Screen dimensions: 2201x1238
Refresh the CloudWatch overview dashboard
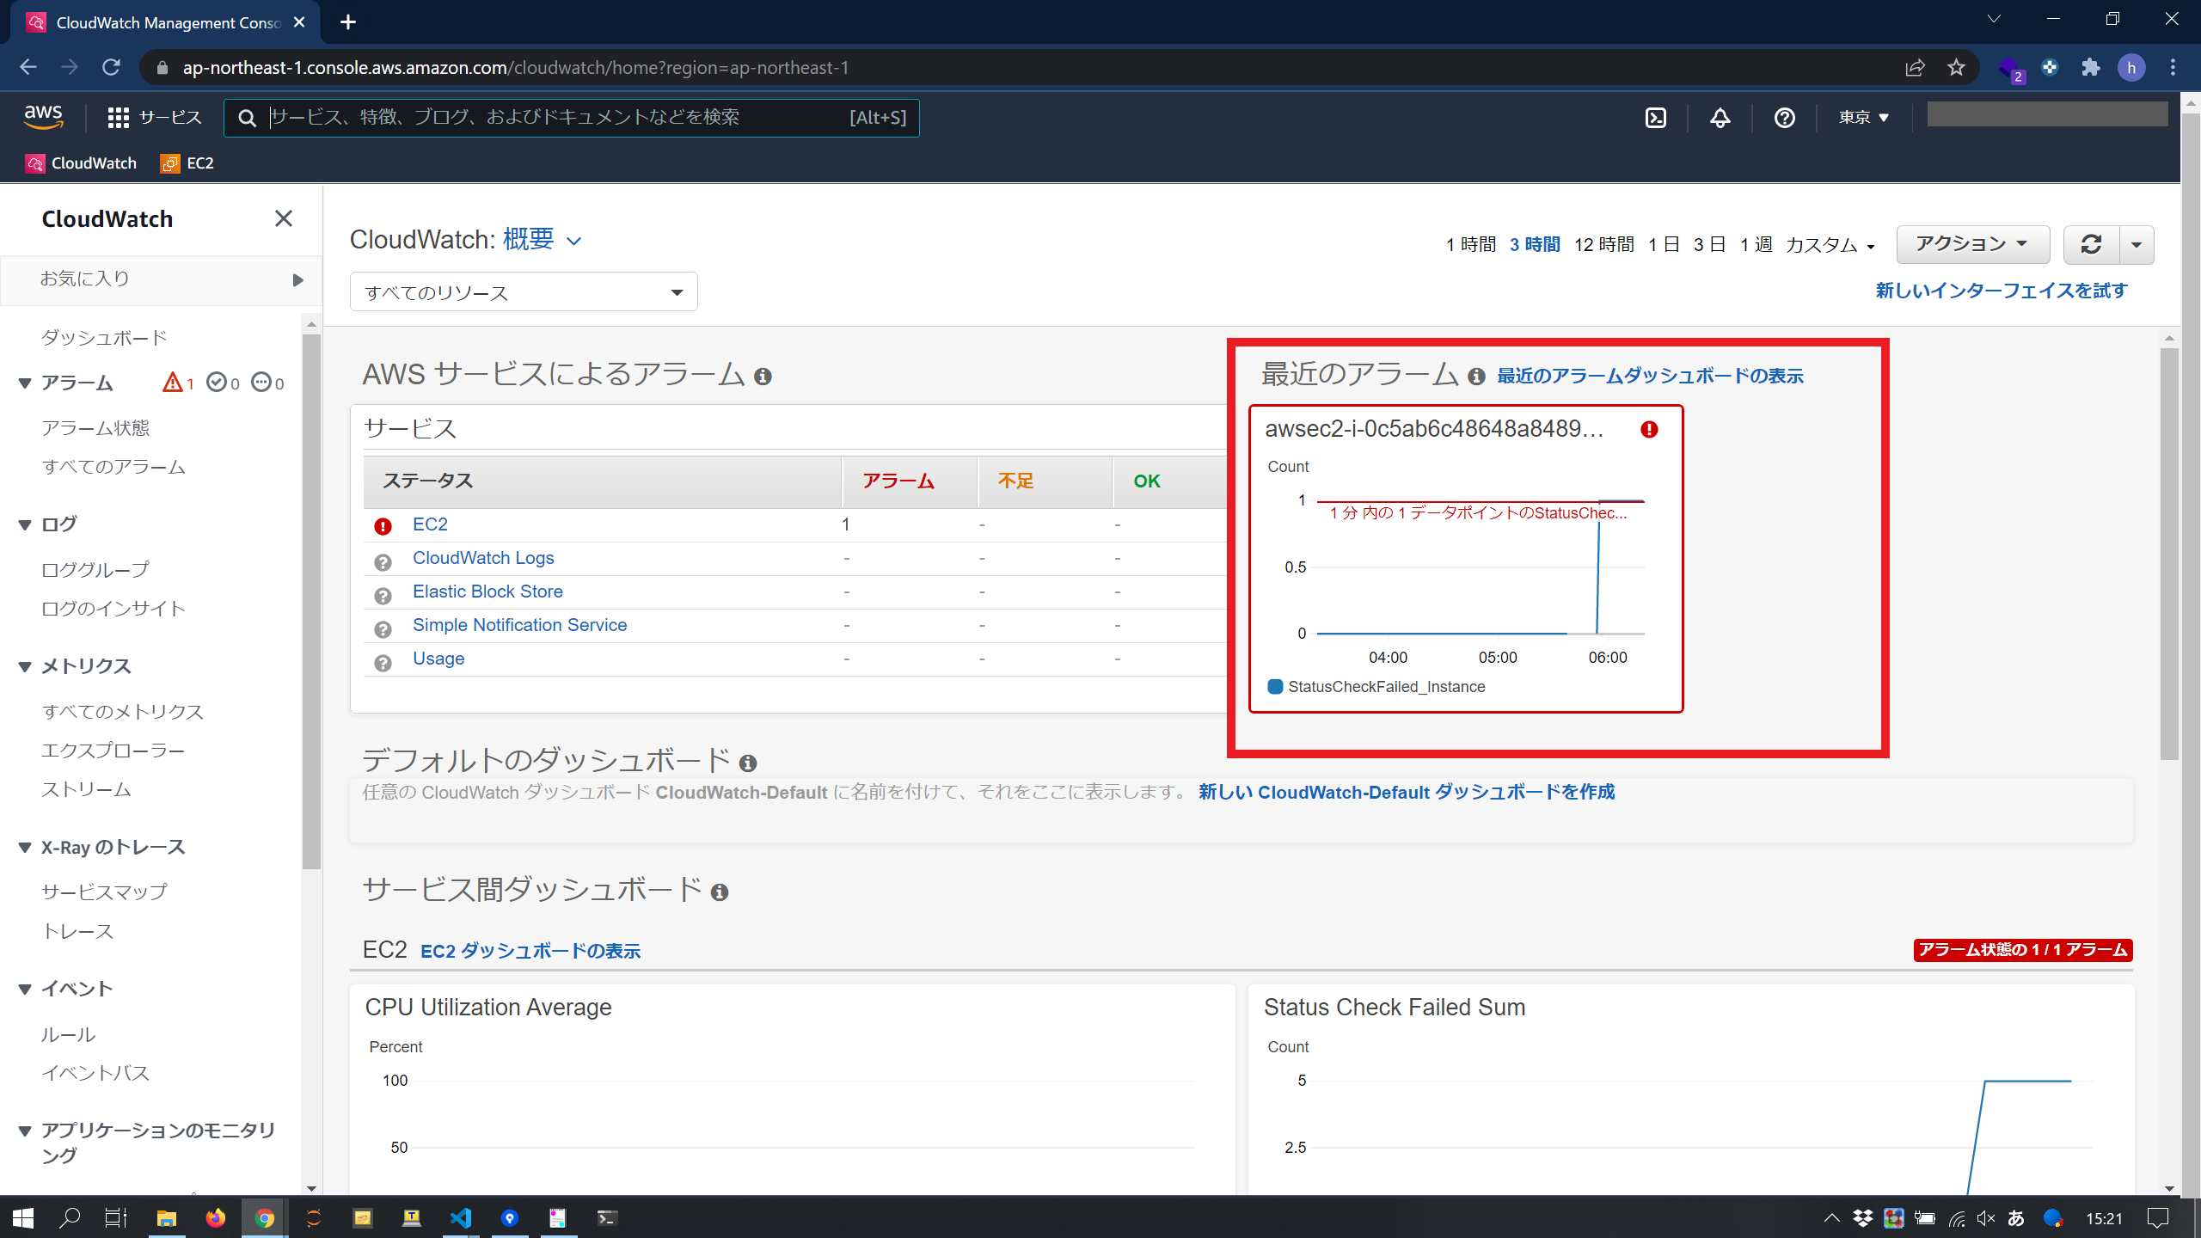tap(2091, 245)
